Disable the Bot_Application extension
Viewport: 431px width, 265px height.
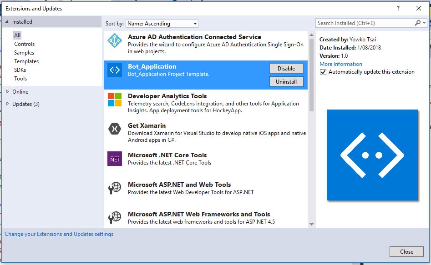[286, 68]
